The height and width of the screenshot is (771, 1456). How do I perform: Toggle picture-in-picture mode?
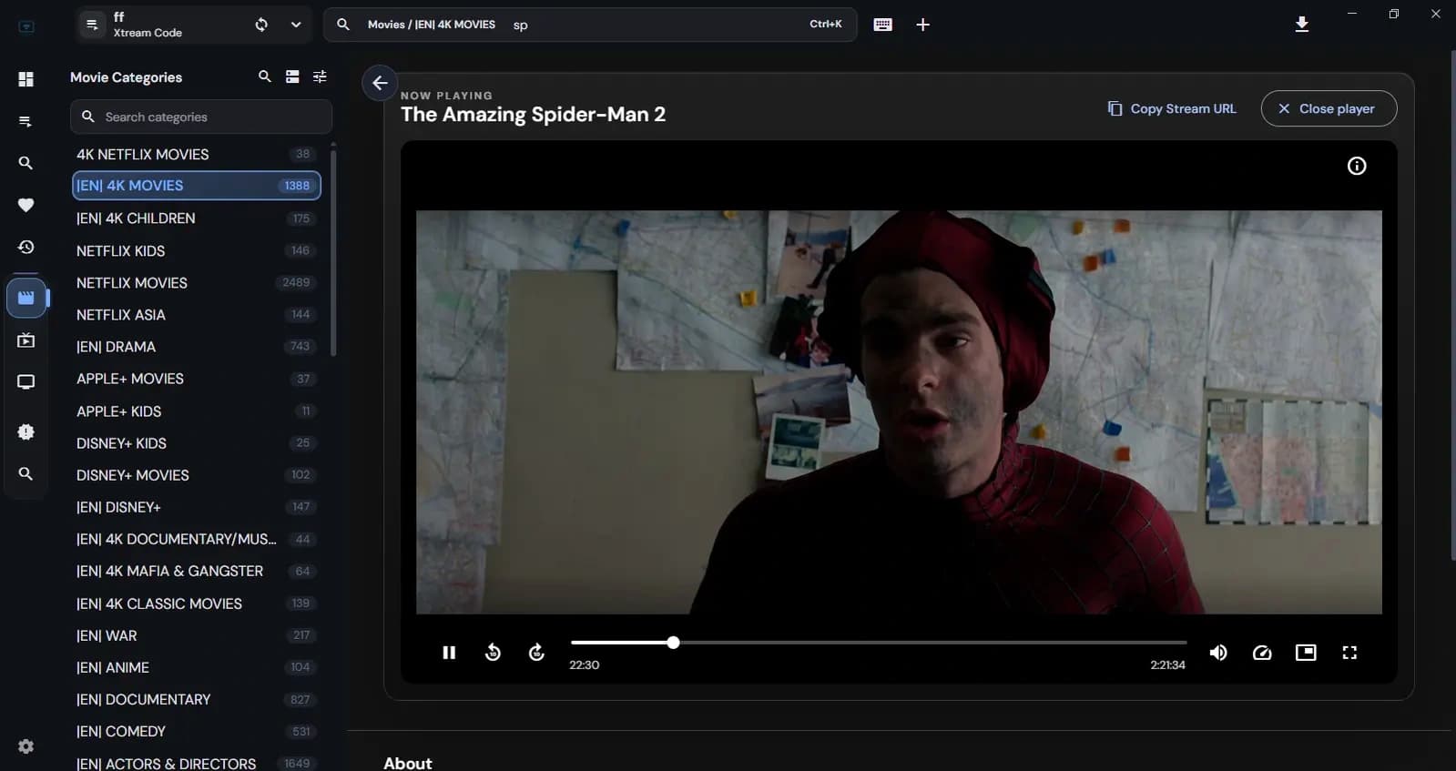tap(1306, 653)
